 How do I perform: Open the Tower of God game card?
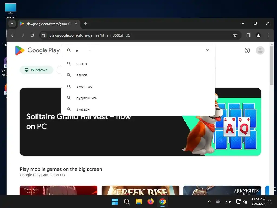point(58,190)
